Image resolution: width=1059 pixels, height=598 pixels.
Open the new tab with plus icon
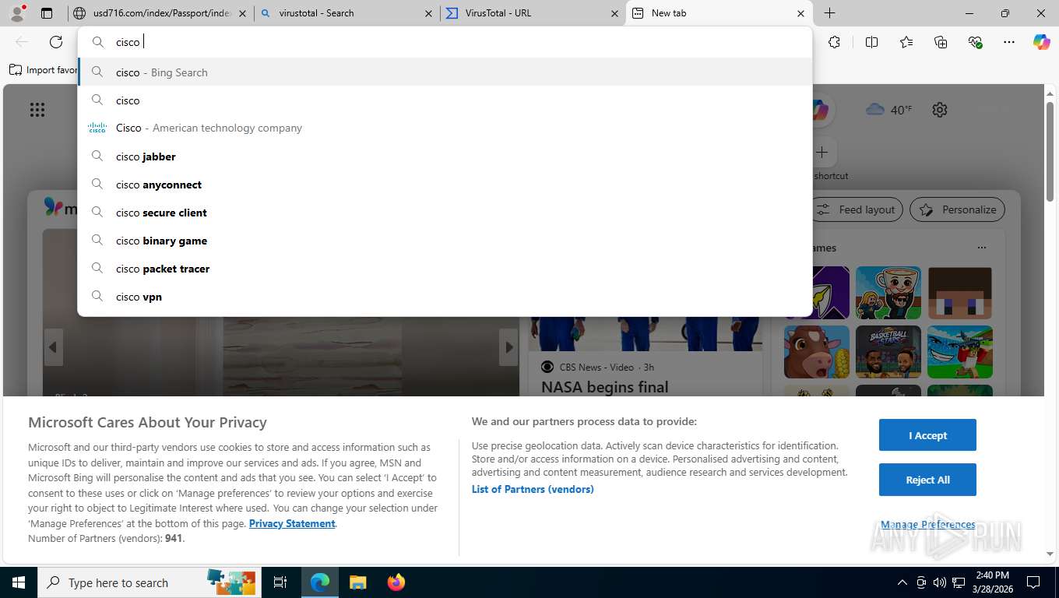(830, 13)
